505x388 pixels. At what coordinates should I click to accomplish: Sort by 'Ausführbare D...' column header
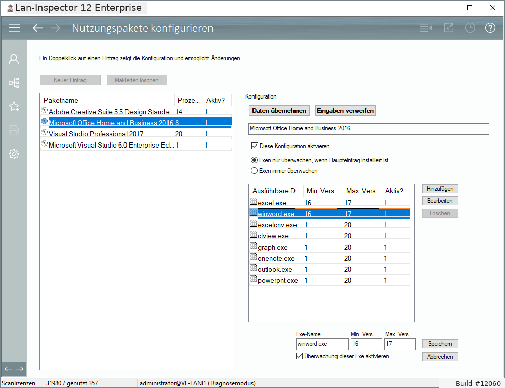pyautogui.click(x=276, y=191)
